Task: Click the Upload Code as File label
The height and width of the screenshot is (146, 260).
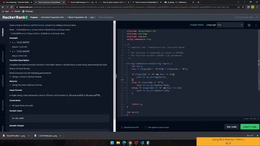Action: click(131, 127)
